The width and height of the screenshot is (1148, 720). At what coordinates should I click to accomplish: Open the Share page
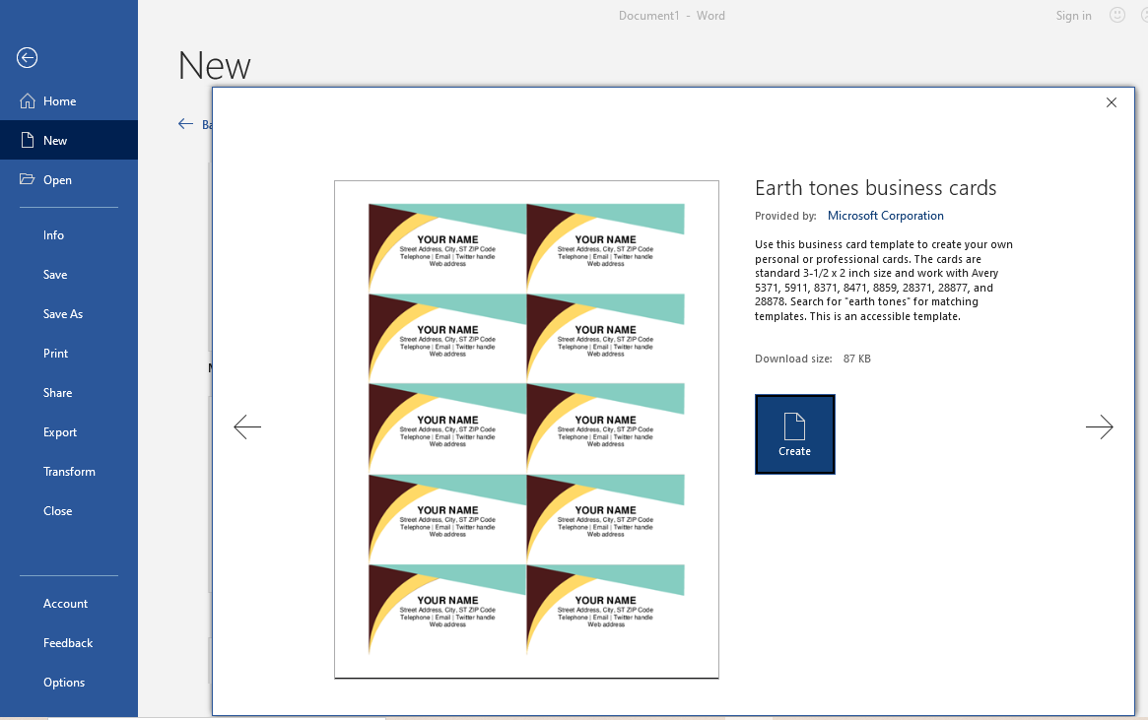pyautogui.click(x=57, y=392)
